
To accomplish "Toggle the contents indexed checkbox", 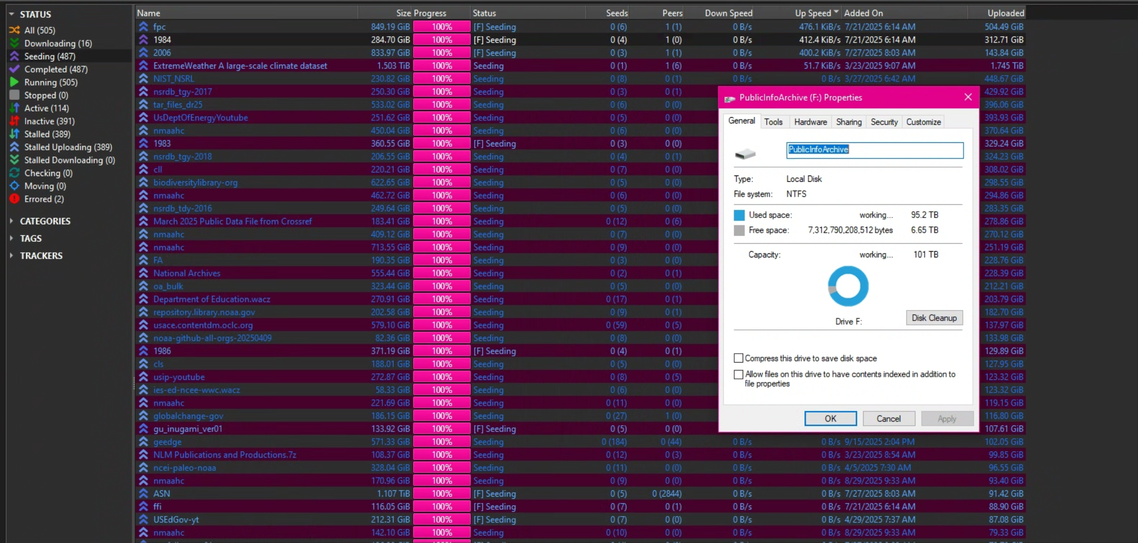I will [738, 375].
